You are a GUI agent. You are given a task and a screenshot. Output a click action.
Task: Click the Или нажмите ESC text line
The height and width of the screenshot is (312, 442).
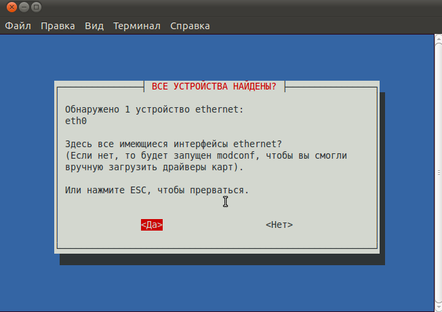coord(157,190)
